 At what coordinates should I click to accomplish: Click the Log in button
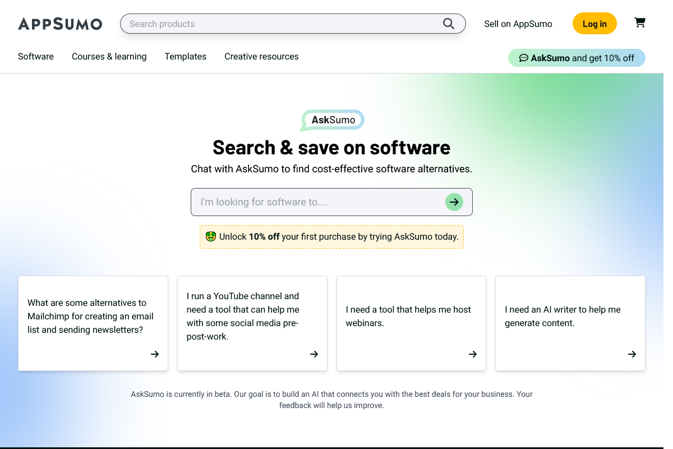tap(594, 23)
